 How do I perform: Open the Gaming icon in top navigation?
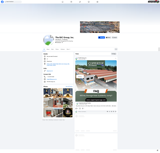click(x=97, y=2)
